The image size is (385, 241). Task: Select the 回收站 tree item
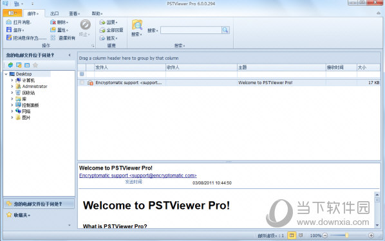point(28,93)
